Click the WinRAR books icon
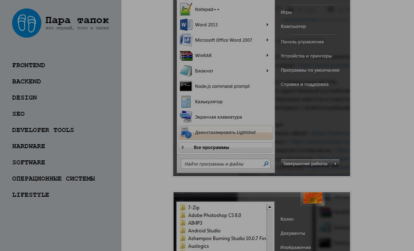The width and height of the screenshot is (414, 251). 186,55
